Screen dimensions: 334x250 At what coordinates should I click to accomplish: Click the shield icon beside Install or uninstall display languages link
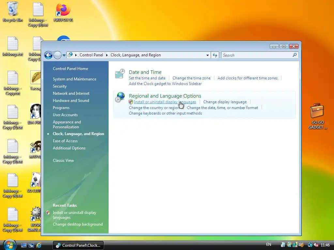pyautogui.click(x=131, y=102)
